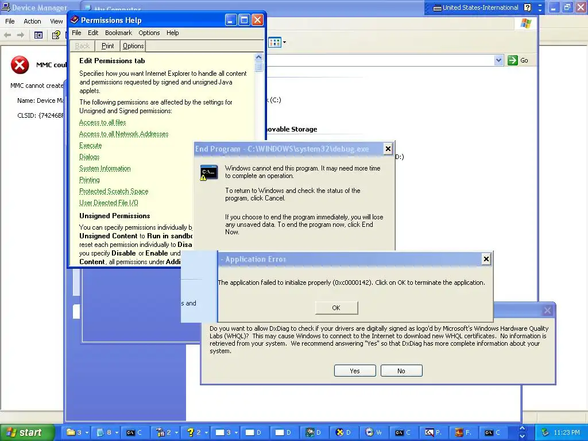Image resolution: width=588 pixels, height=441 pixels.
Task: Answer No in DxDiag prompt
Action: tap(401, 371)
